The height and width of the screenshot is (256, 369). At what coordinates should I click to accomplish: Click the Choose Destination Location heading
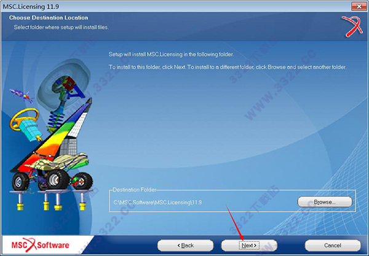coord(49,18)
